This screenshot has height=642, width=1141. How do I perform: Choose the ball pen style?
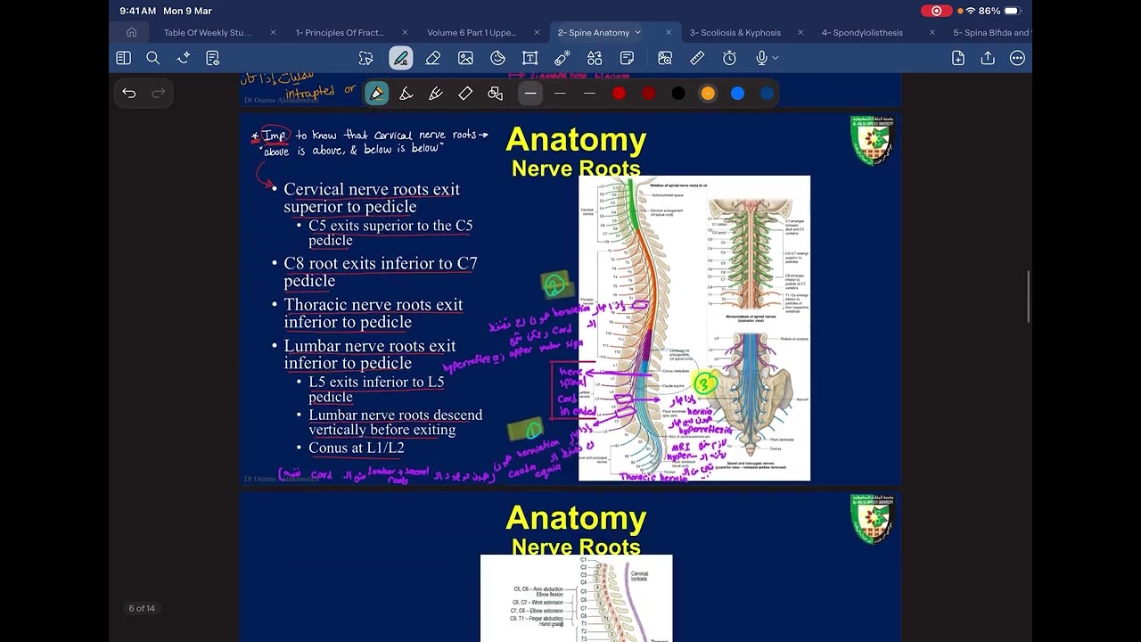pos(406,94)
